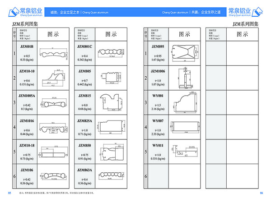271x203 pixels.
Task: Click the weight value 0.33 (kg/m)
Action: click(x=27, y=60)
